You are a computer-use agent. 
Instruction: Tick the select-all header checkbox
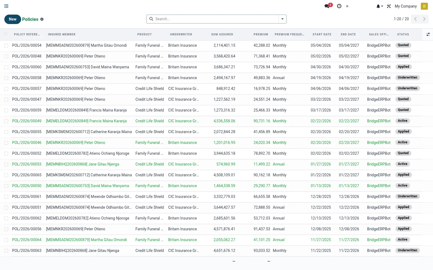(x=6, y=34)
